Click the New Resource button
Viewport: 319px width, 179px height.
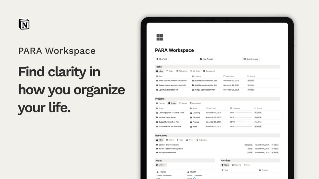click(x=251, y=59)
